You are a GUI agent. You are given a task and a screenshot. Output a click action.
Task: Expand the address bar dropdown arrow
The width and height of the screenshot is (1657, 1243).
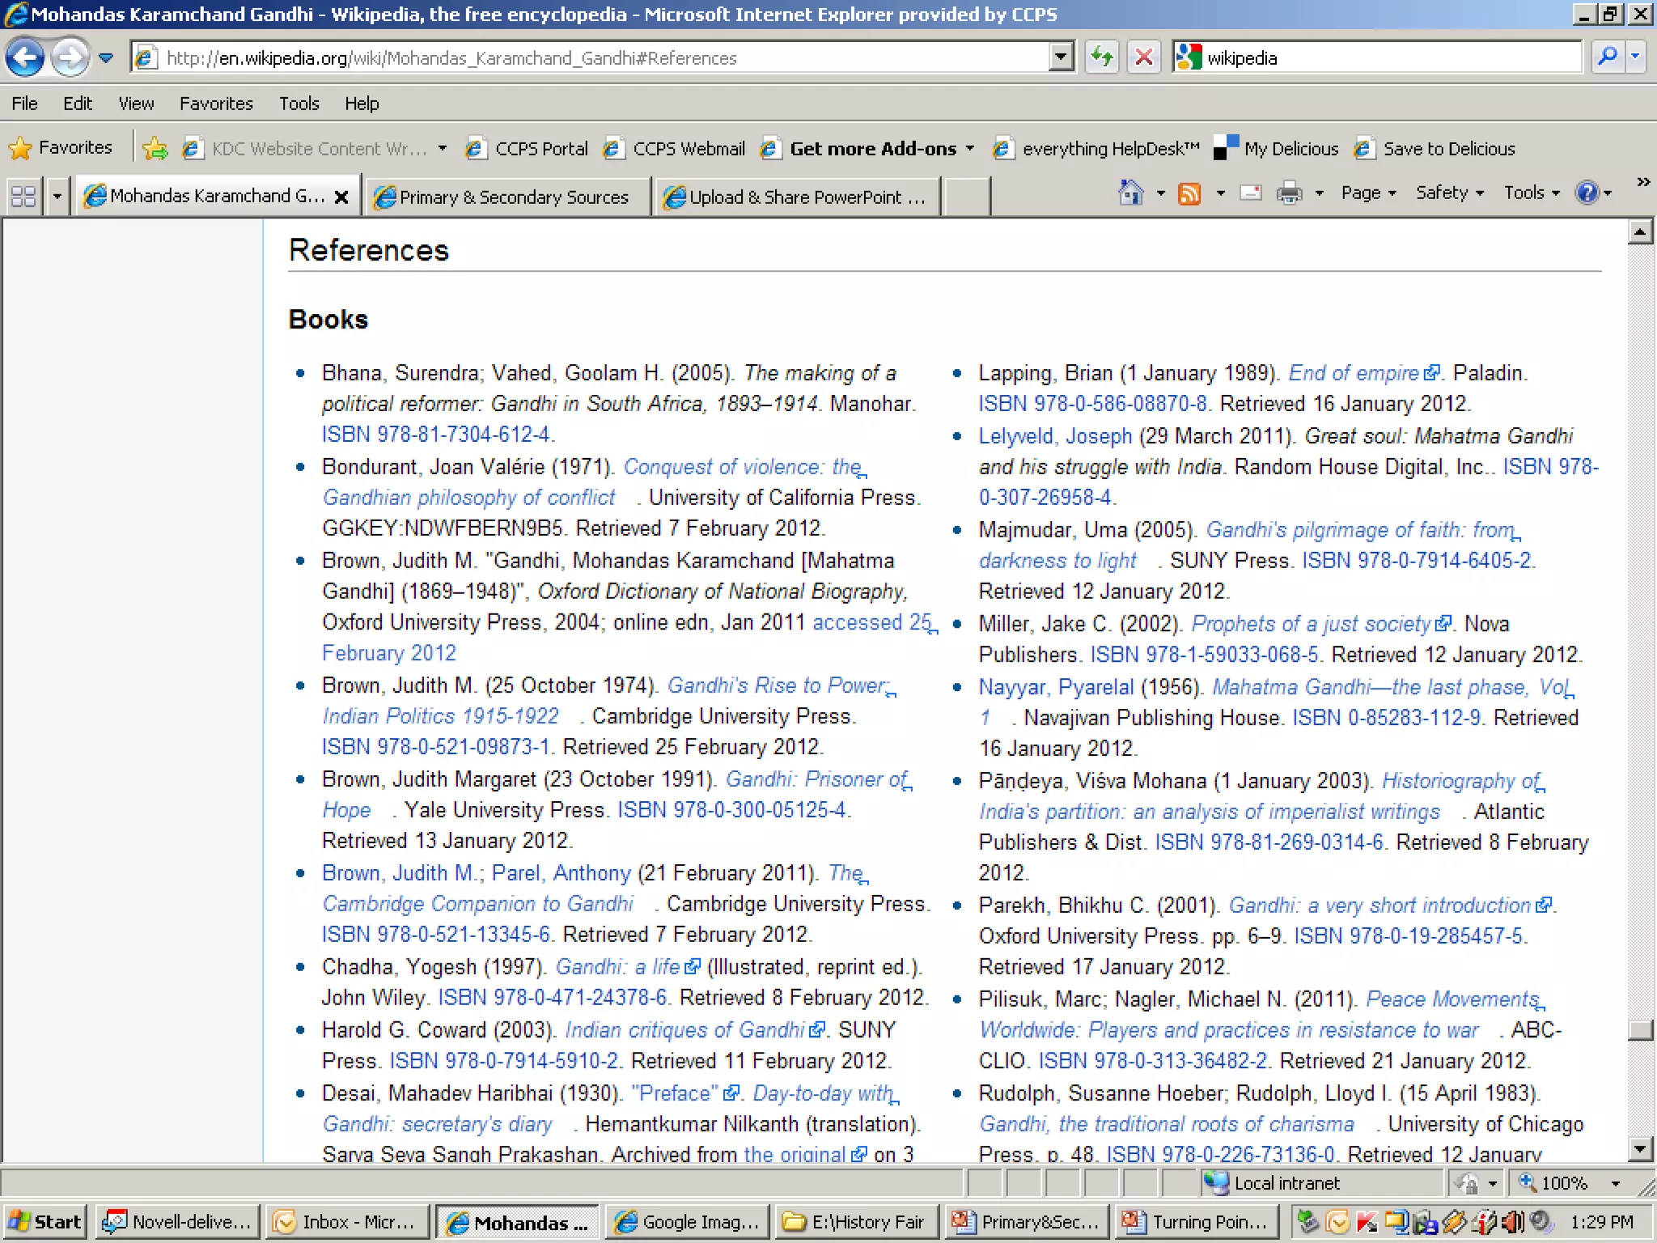point(1061,57)
